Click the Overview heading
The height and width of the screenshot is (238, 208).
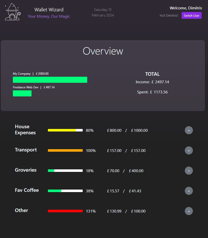tap(103, 51)
